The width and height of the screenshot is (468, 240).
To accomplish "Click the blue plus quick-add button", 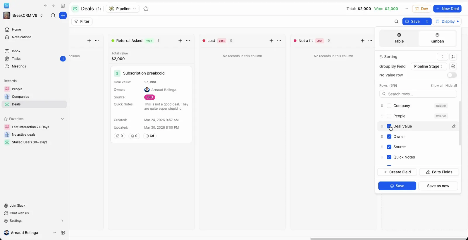I will click(63, 15).
